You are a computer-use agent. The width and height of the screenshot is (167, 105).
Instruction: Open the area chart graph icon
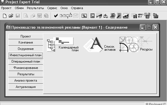[126, 16]
